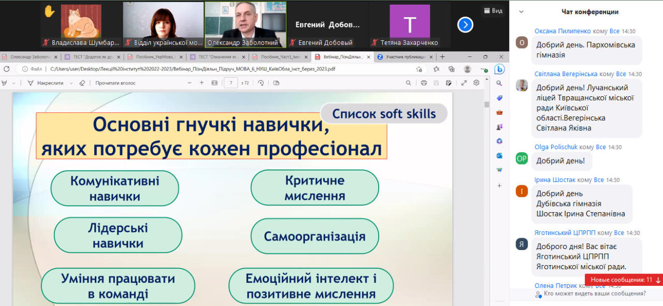Viewport: 663px width, 306px height.
Task: Click the Список soft skills slide label
Action: 384,113
